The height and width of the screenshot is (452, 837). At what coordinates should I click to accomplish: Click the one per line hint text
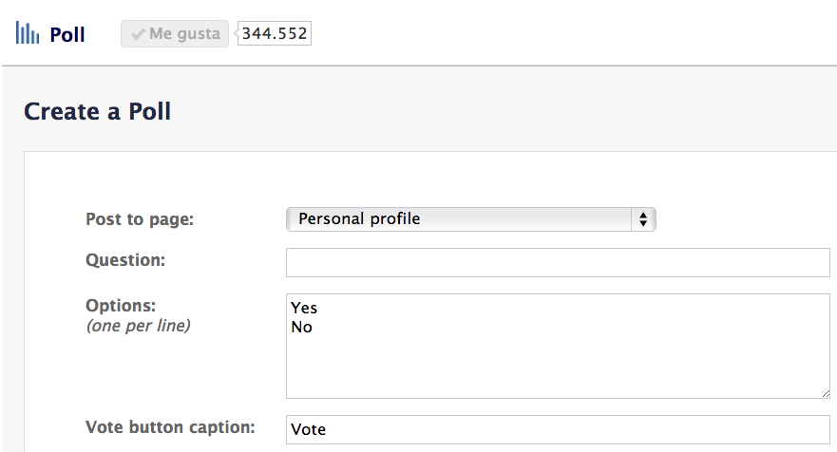(x=138, y=326)
